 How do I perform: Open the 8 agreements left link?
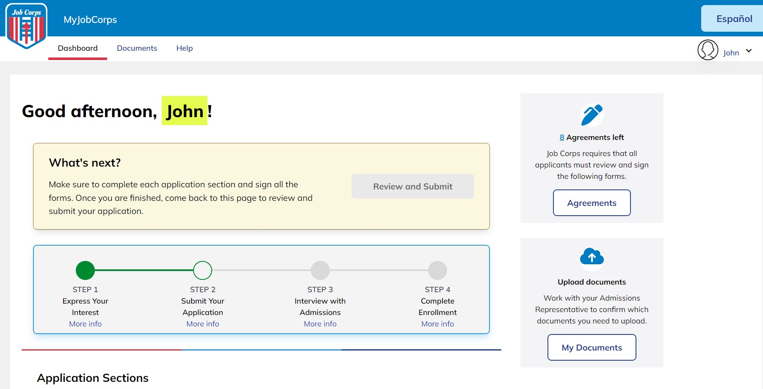tap(562, 137)
